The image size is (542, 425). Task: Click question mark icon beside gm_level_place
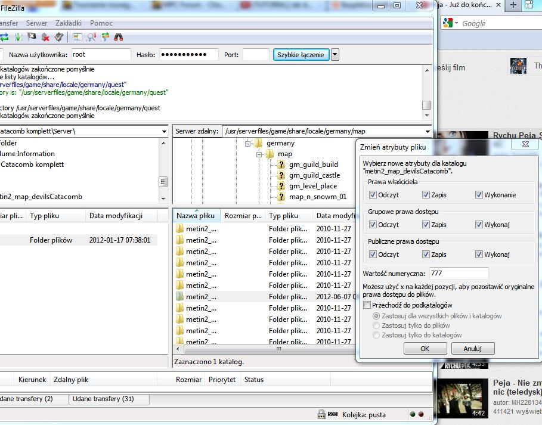[x=281, y=186]
